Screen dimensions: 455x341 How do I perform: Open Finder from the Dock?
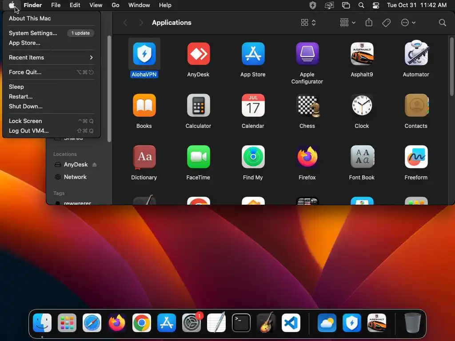click(42, 323)
